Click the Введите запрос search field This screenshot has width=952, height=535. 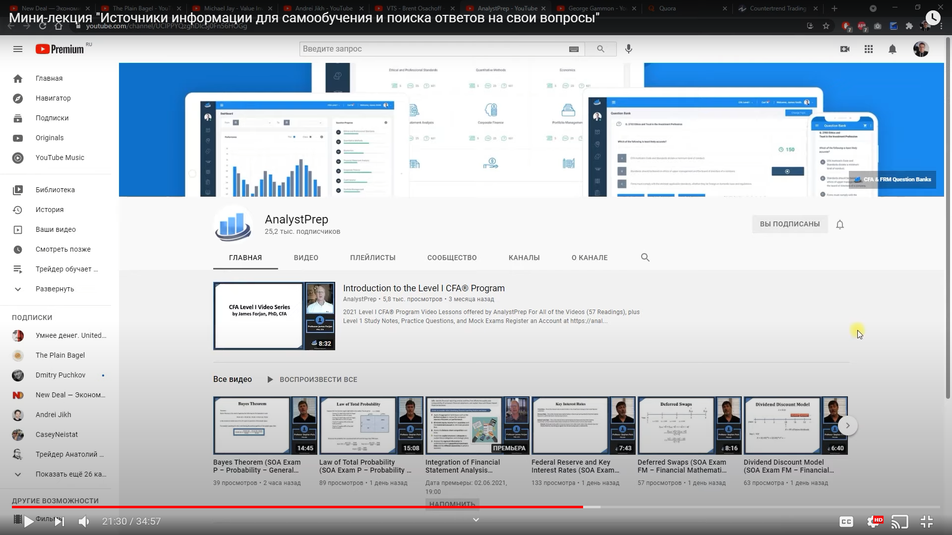[431, 49]
